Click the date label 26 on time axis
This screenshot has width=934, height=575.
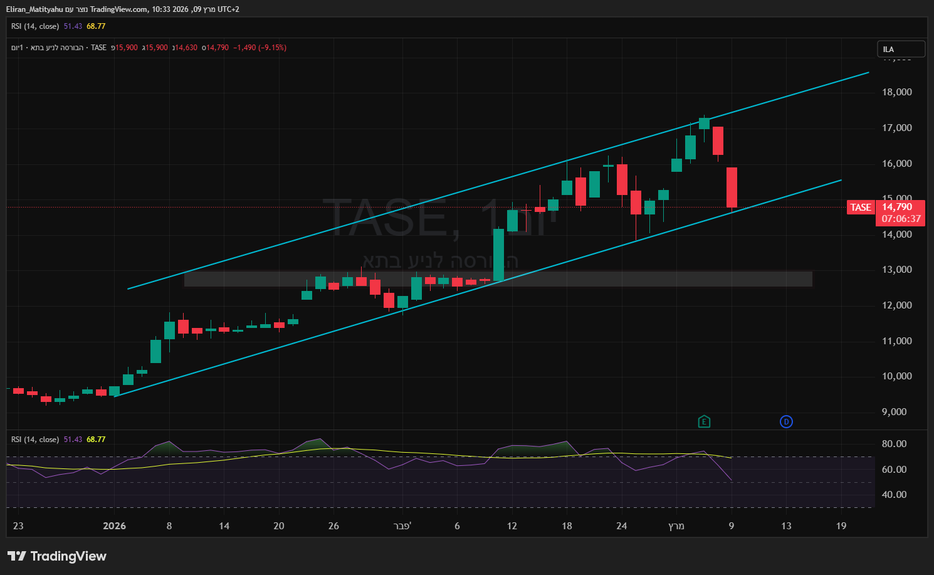click(x=333, y=526)
